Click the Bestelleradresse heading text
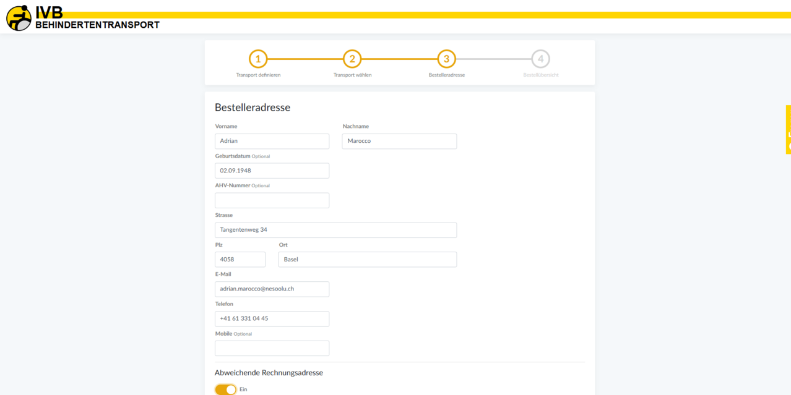This screenshot has width=791, height=395. pos(253,108)
